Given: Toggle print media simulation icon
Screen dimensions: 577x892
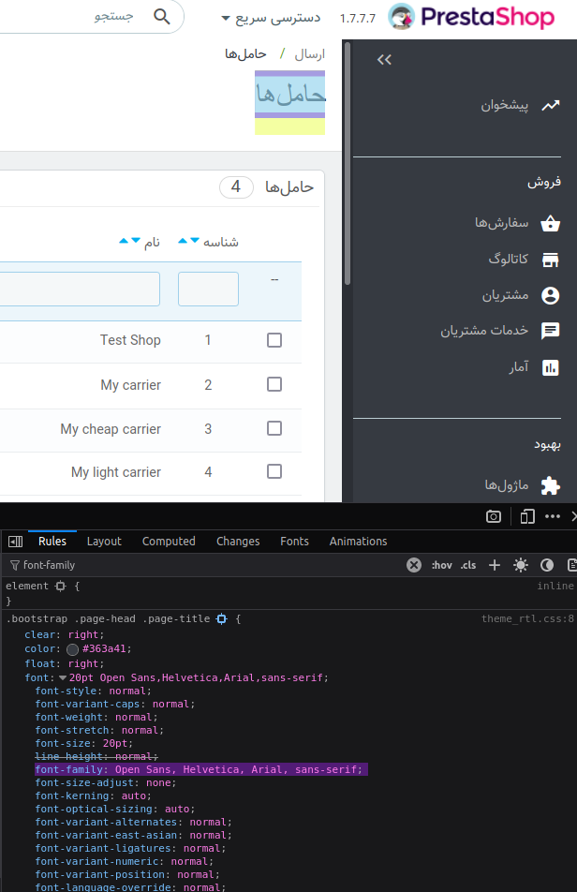Looking at the screenshot, I should coord(572,565).
